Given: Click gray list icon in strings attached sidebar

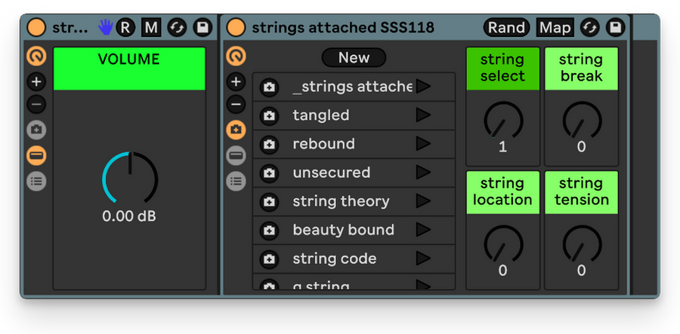Looking at the screenshot, I should [236, 181].
